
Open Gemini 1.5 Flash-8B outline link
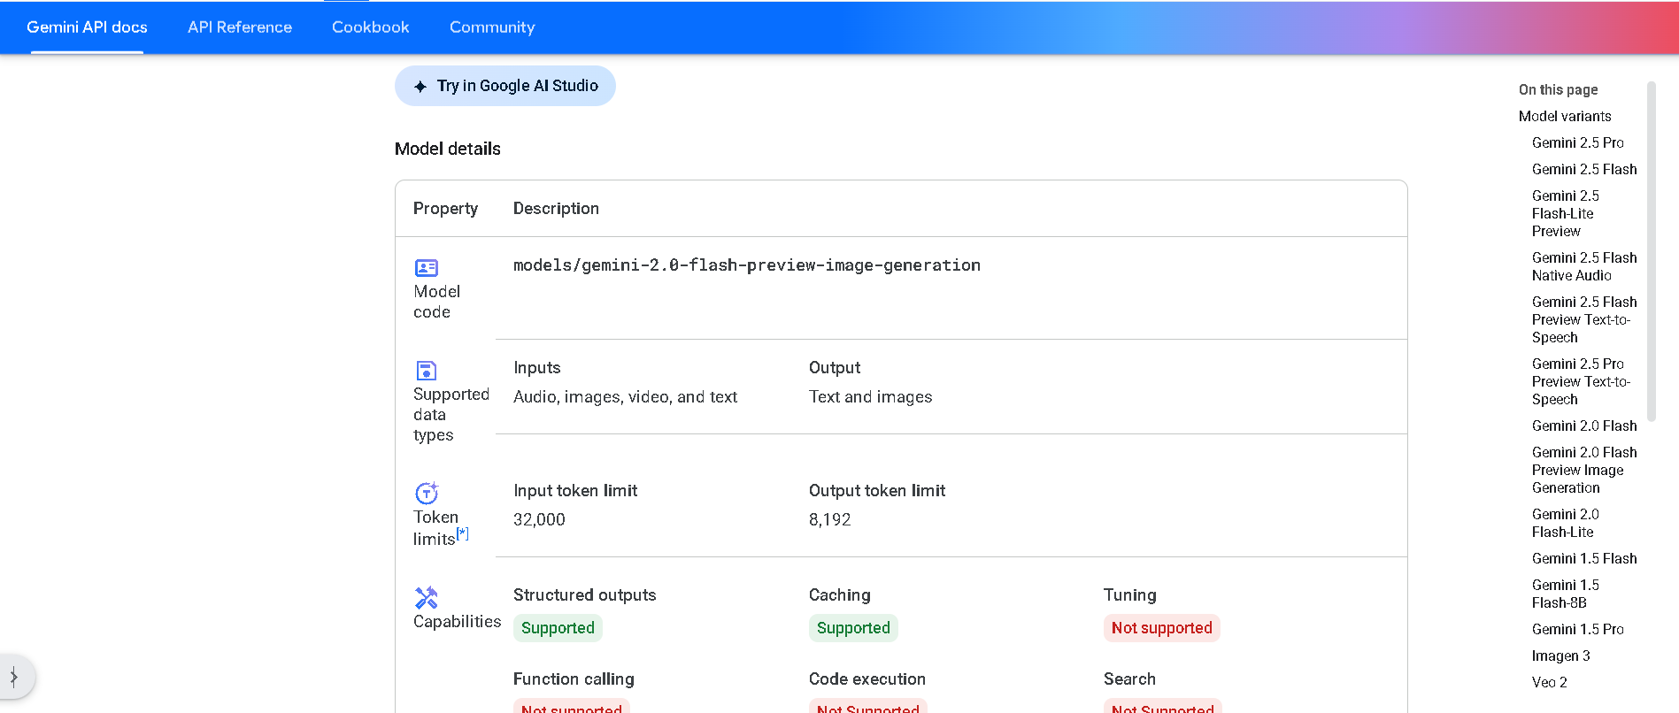click(1566, 594)
